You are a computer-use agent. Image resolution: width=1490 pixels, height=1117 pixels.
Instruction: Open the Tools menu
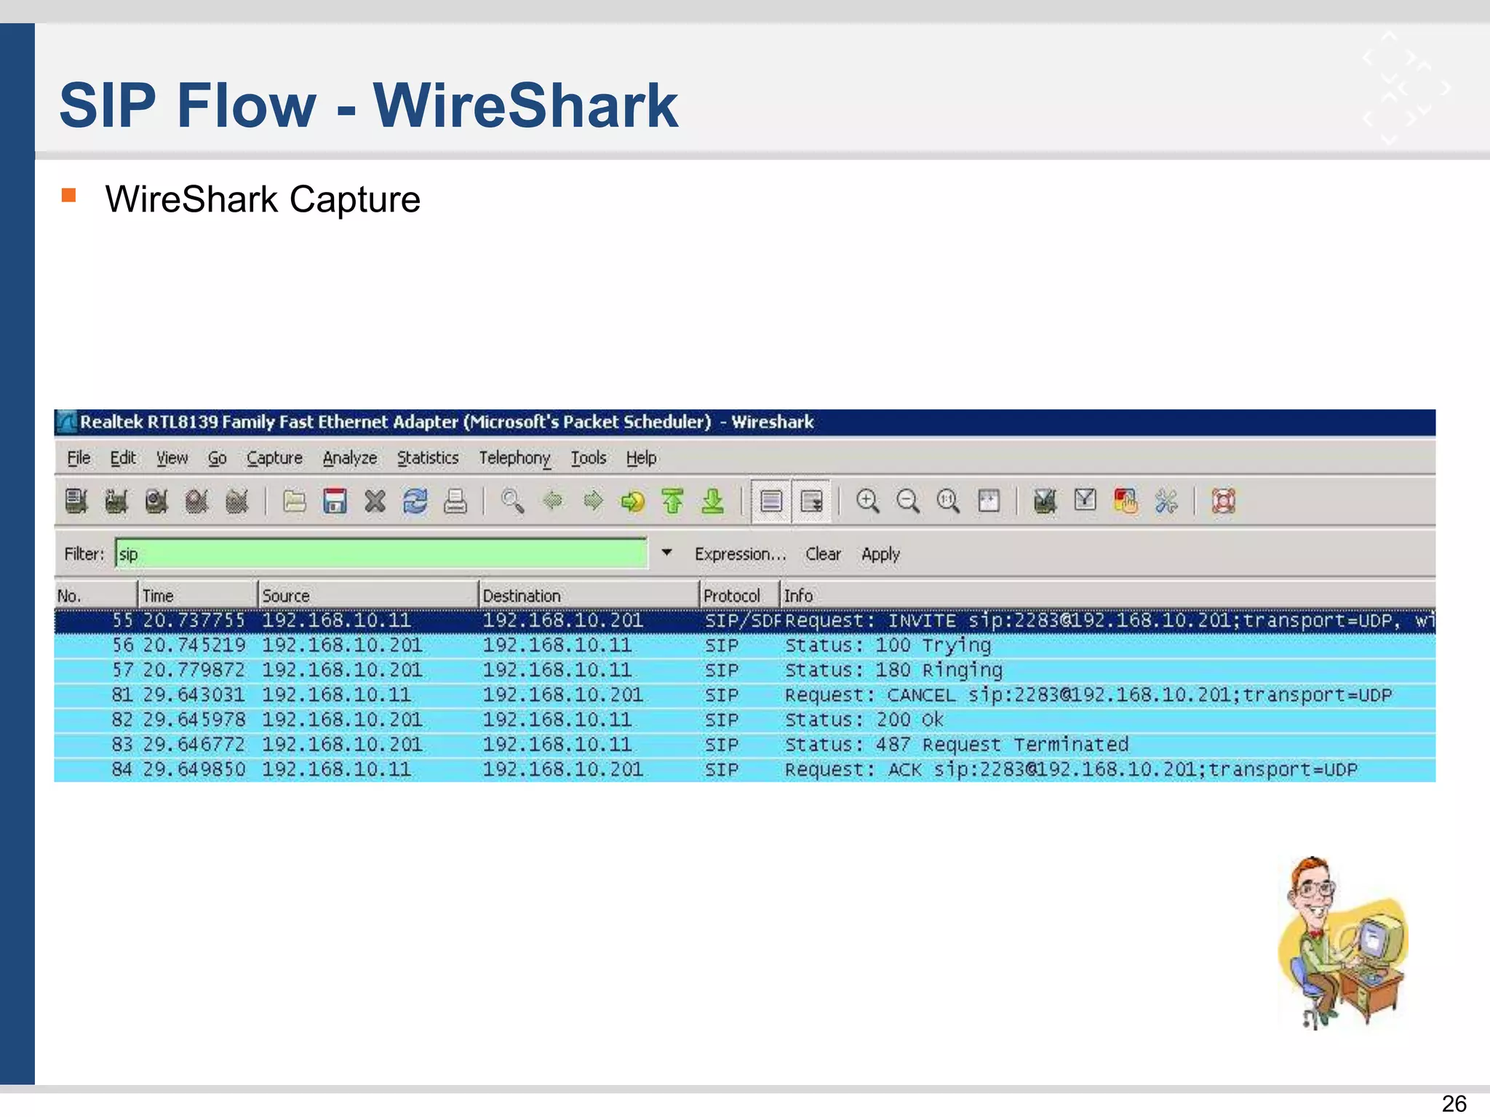(588, 458)
